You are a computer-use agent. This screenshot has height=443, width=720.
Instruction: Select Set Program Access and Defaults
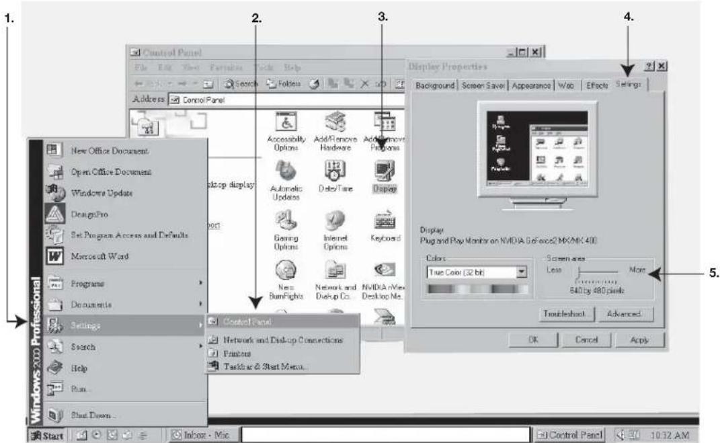125,235
